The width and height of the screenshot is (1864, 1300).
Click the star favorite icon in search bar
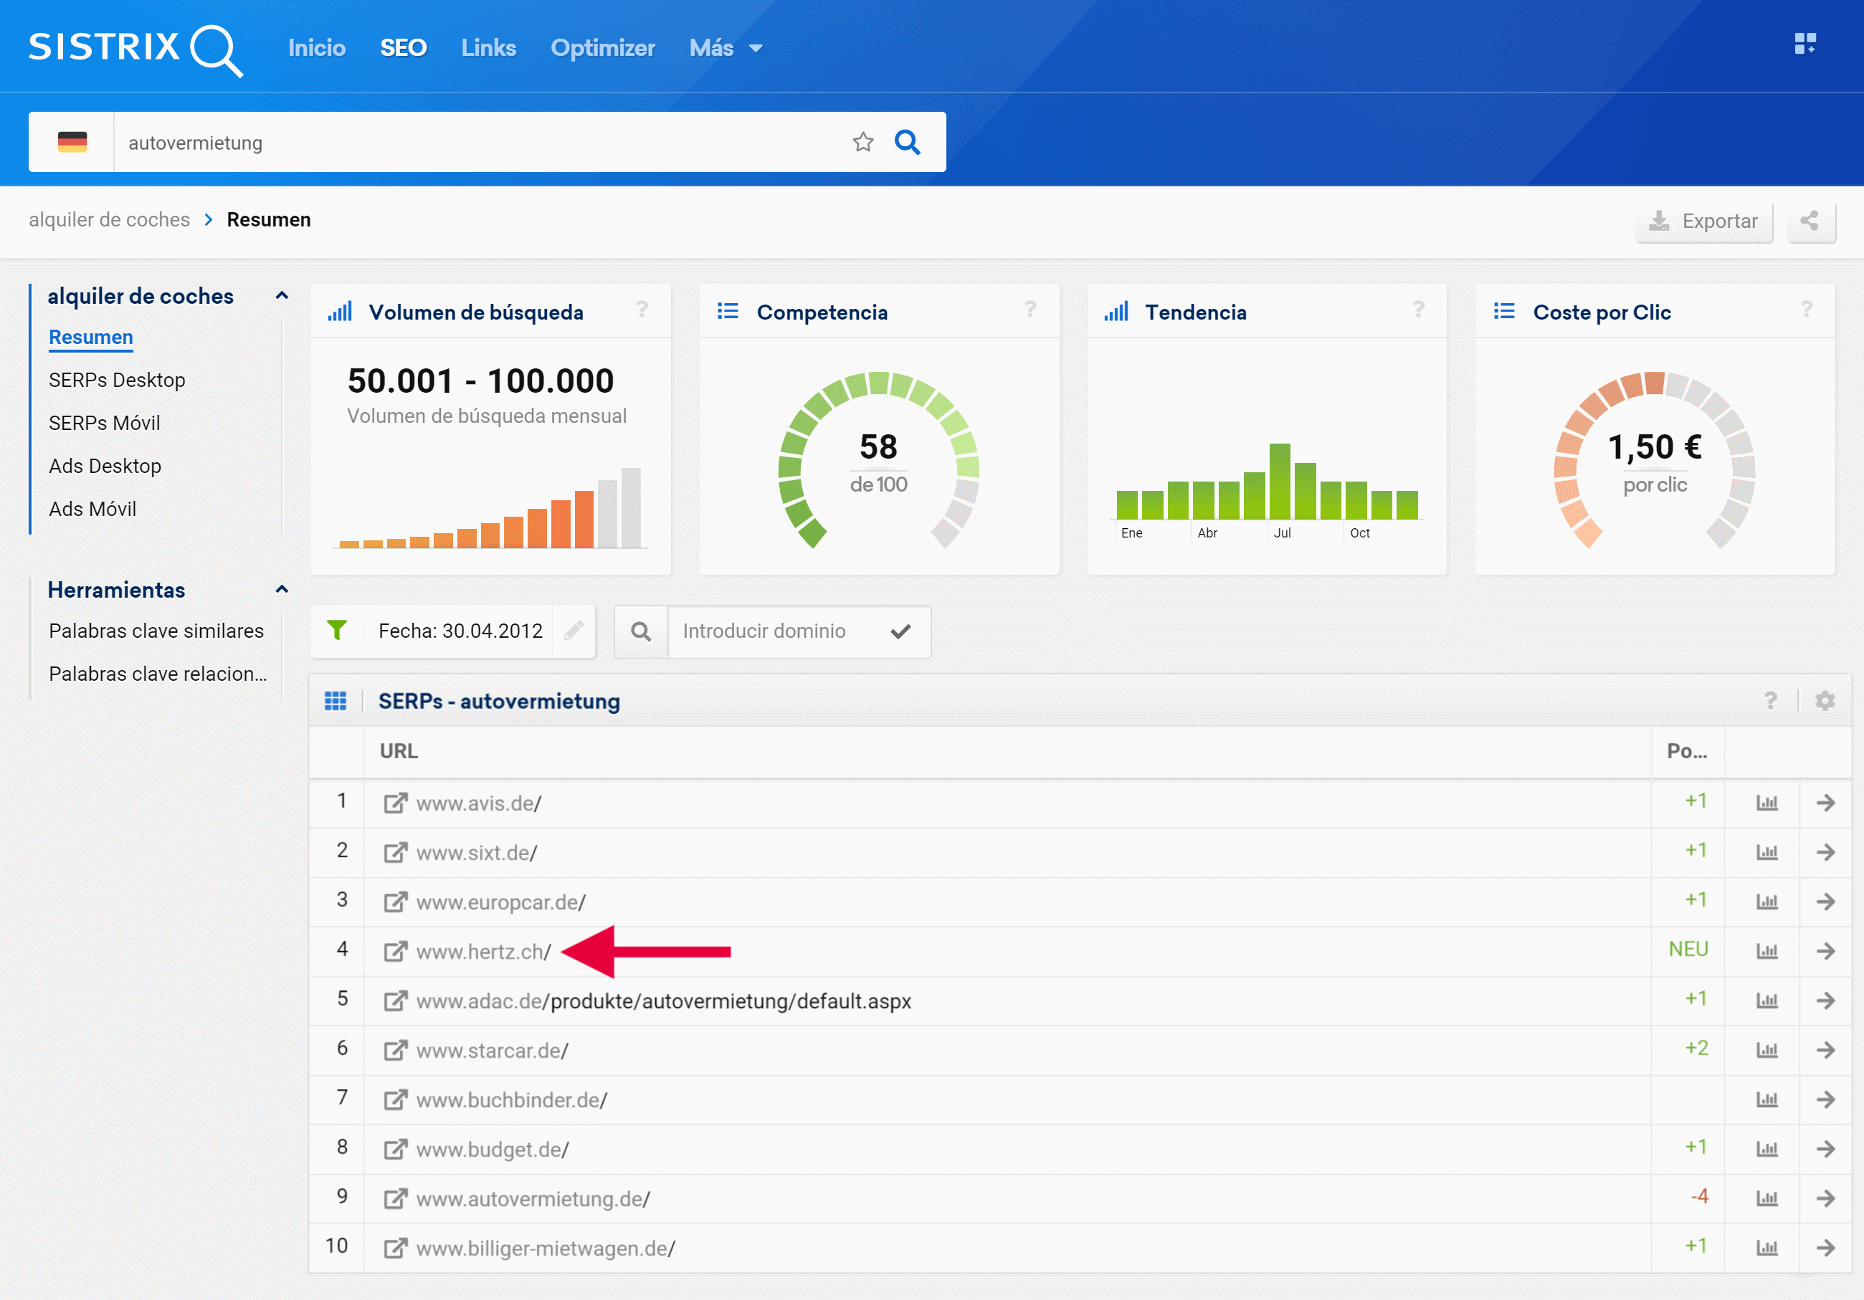click(862, 143)
